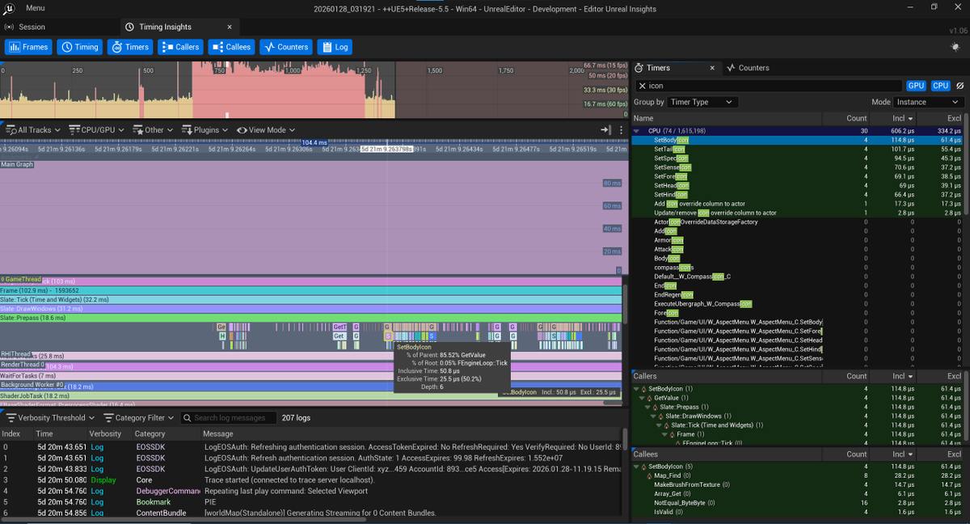Select the ActorIconOverrideDataStorageFactory row

coord(797,222)
